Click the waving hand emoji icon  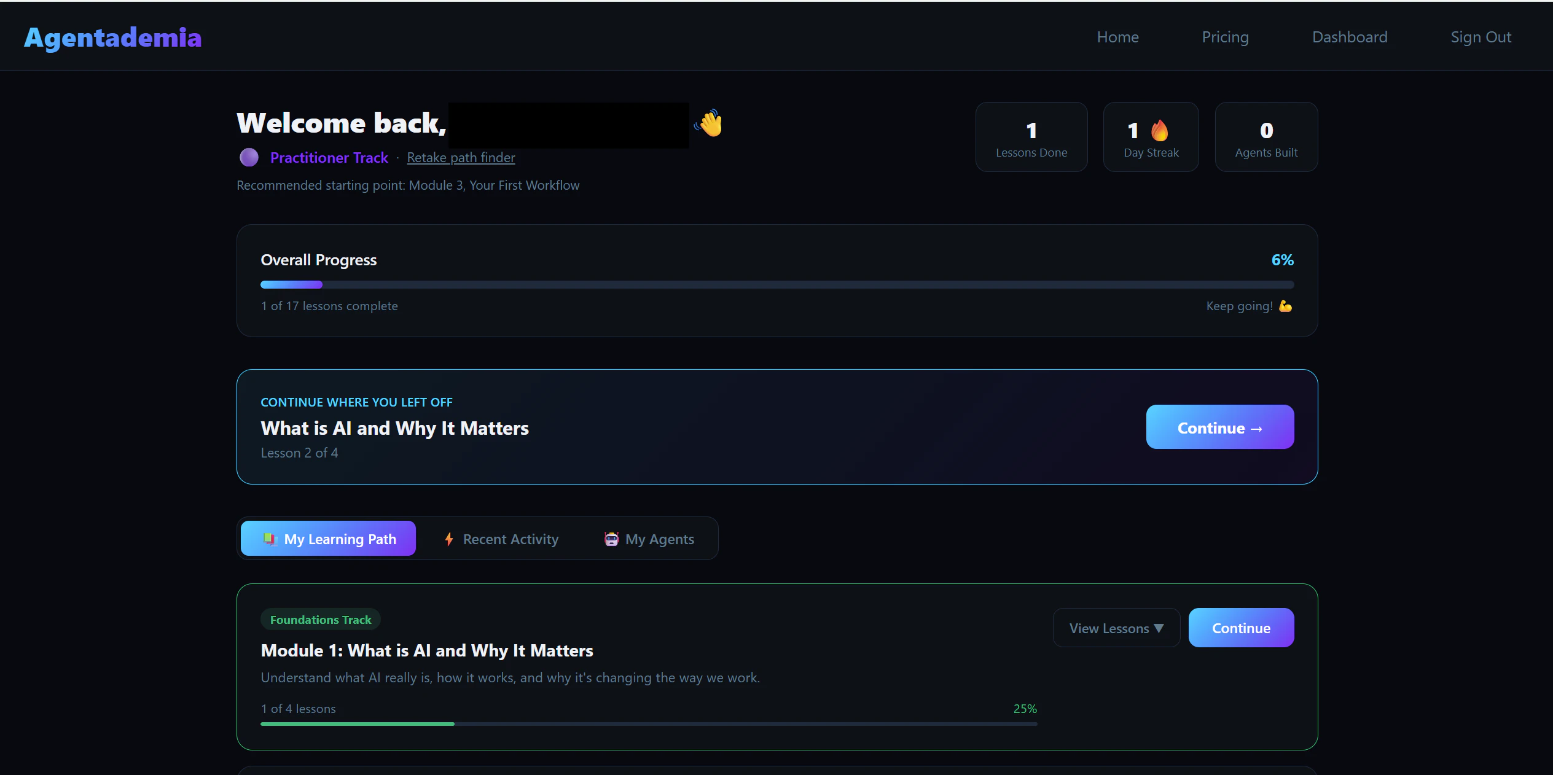710,123
